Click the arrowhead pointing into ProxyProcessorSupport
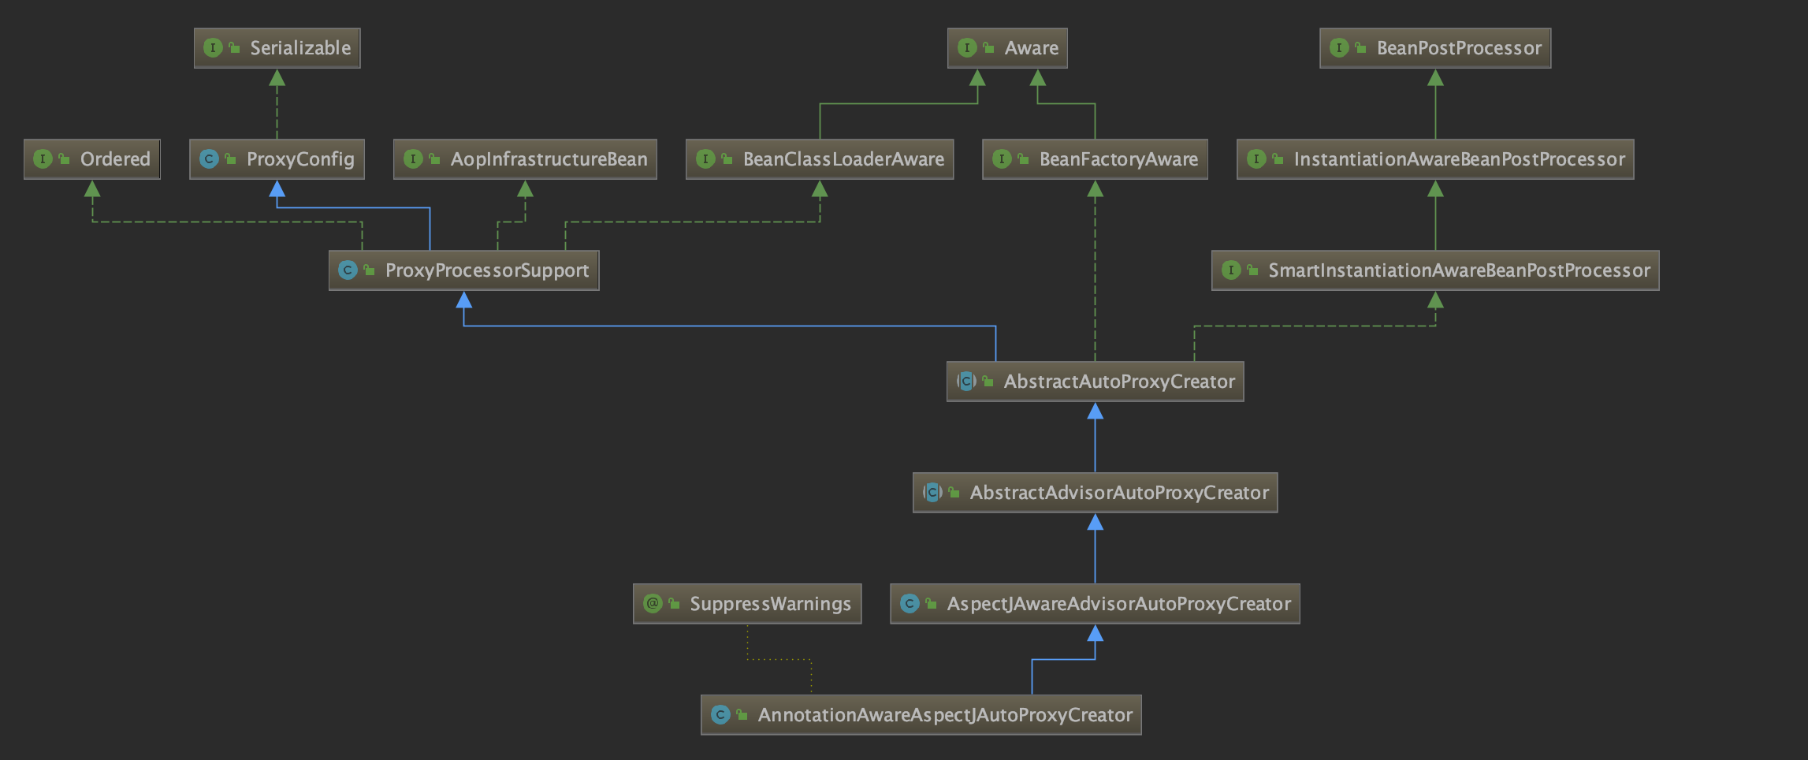 tap(464, 300)
